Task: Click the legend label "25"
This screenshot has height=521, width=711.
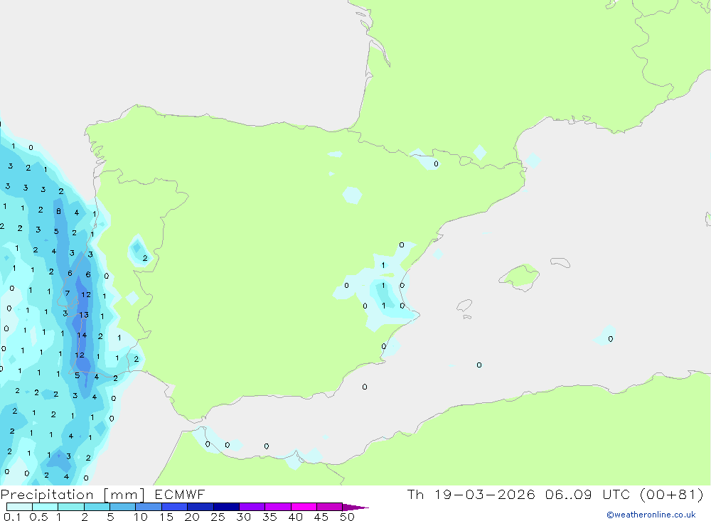Action: pos(218,517)
